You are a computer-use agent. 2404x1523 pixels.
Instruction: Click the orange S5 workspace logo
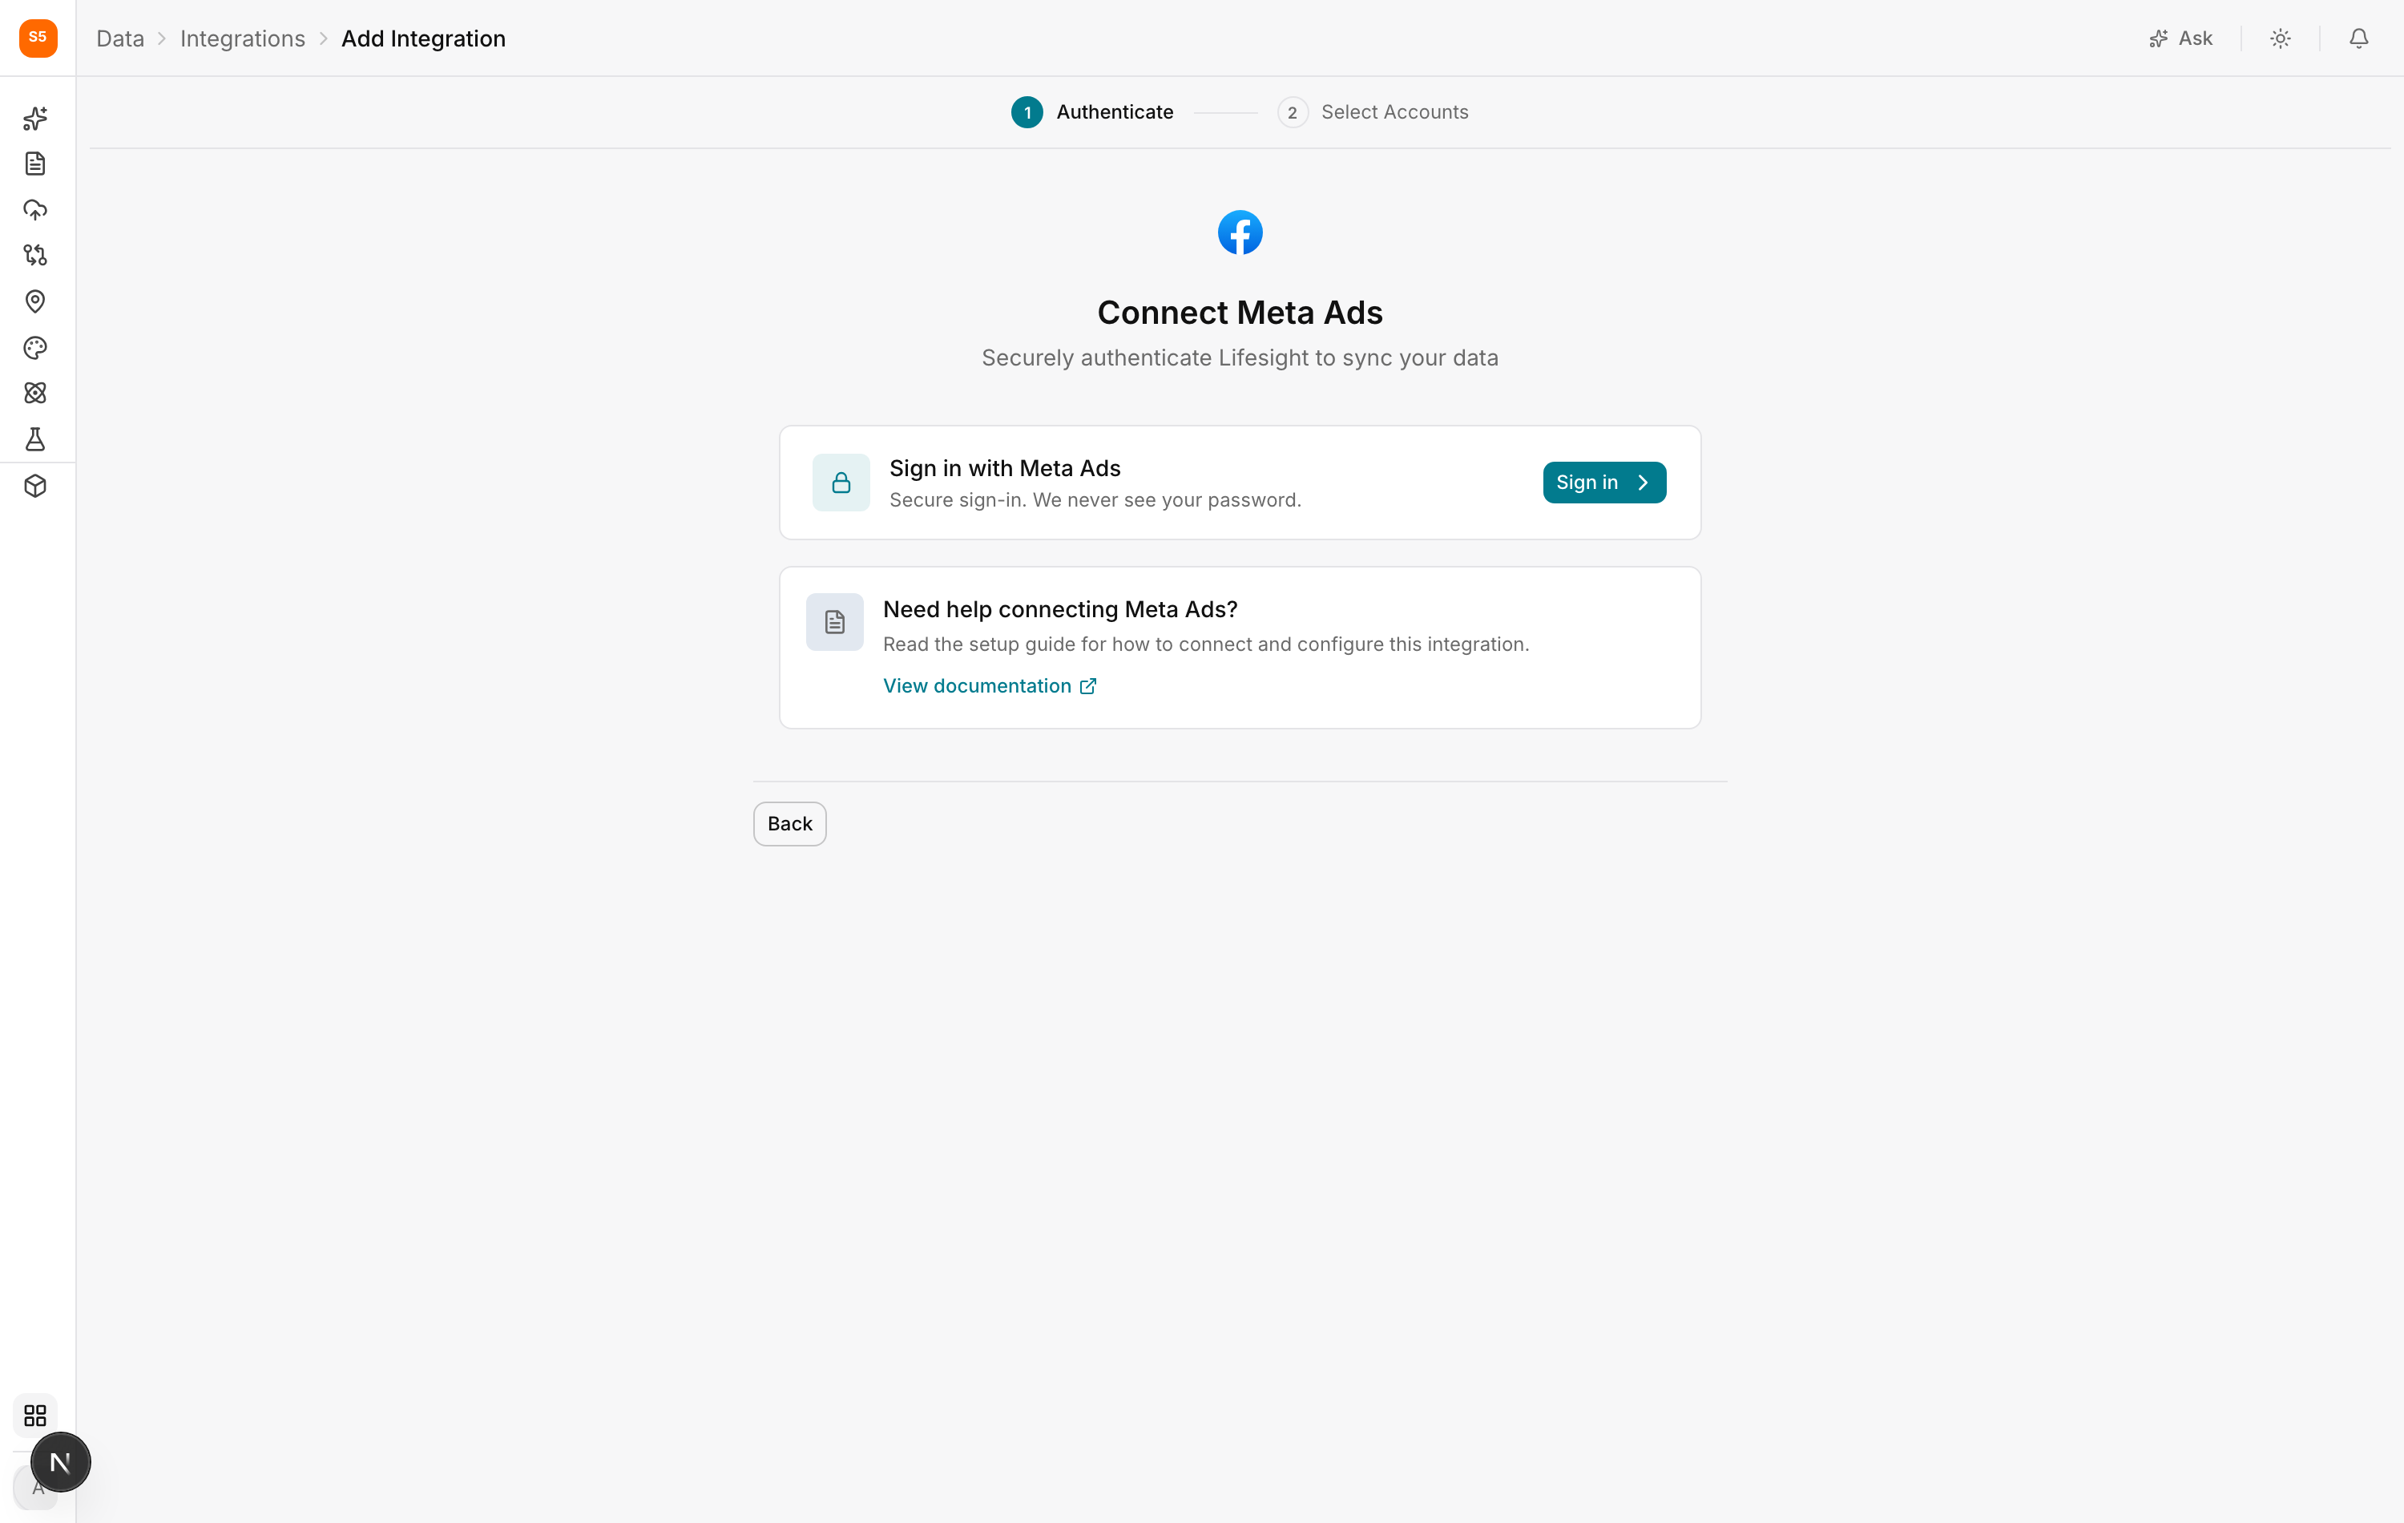pos(38,38)
